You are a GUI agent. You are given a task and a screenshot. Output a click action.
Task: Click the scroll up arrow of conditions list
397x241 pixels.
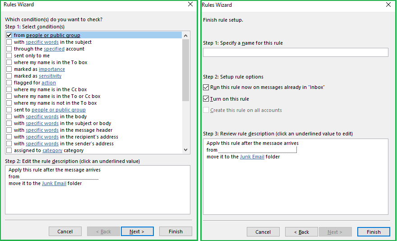[185, 36]
